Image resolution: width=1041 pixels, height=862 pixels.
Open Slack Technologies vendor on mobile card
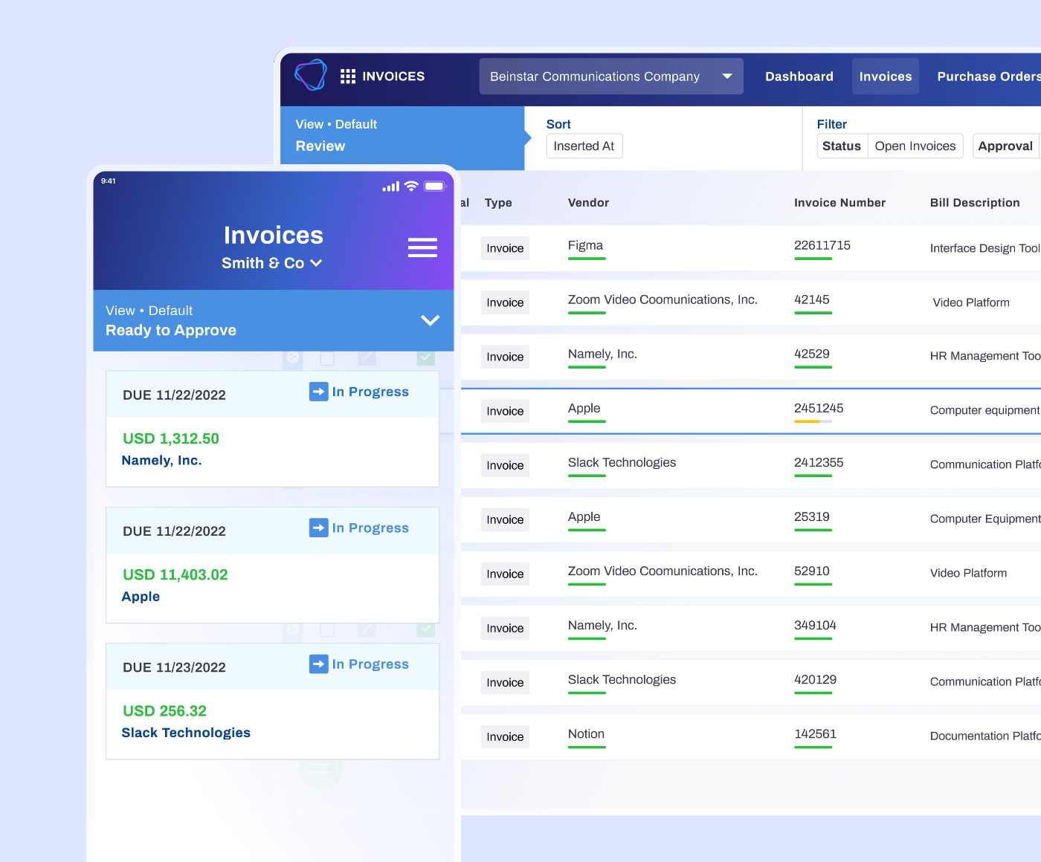coord(186,732)
